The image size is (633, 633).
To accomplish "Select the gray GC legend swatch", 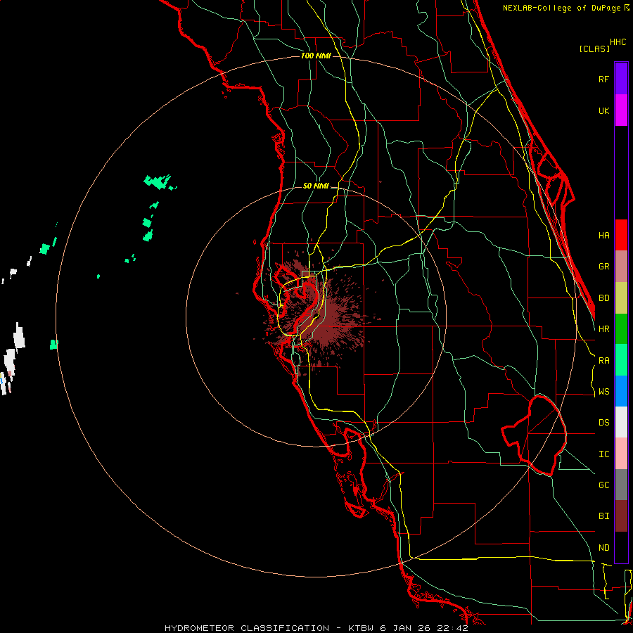I will 621,485.
